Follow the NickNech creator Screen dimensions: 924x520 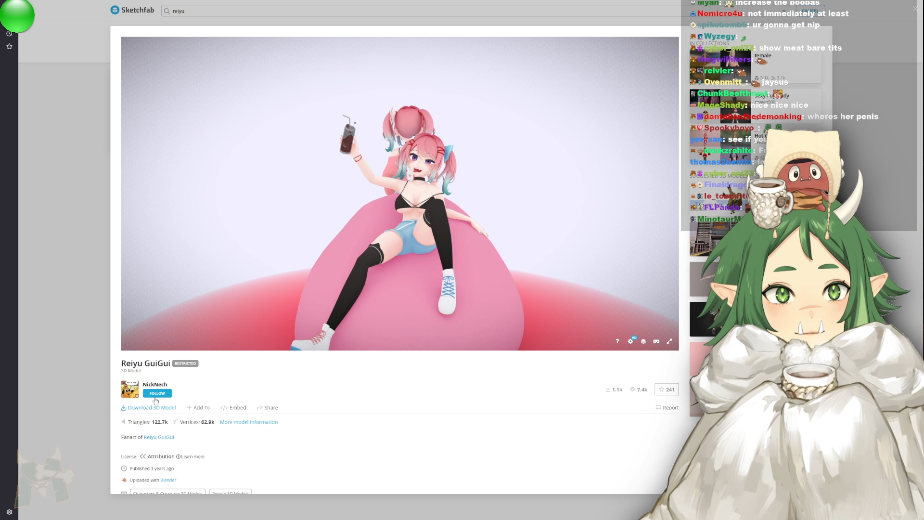coord(157,393)
